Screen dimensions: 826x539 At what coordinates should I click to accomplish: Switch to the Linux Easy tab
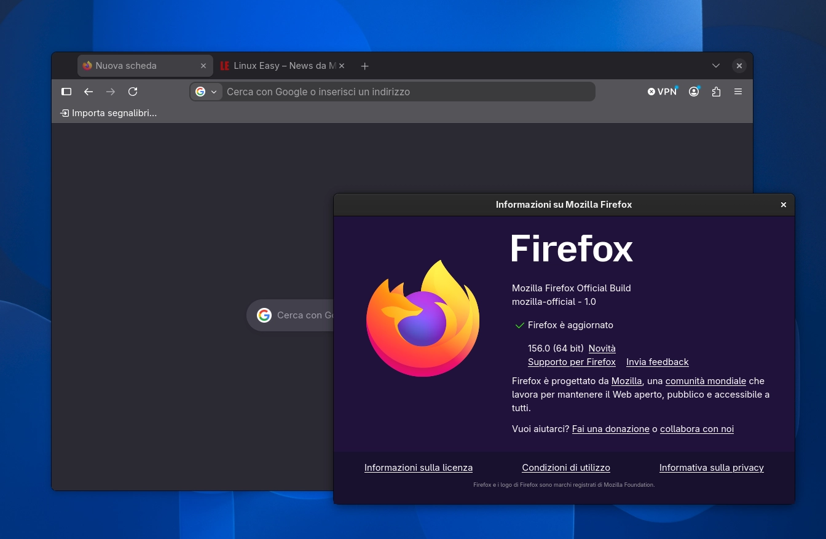[282, 66]
